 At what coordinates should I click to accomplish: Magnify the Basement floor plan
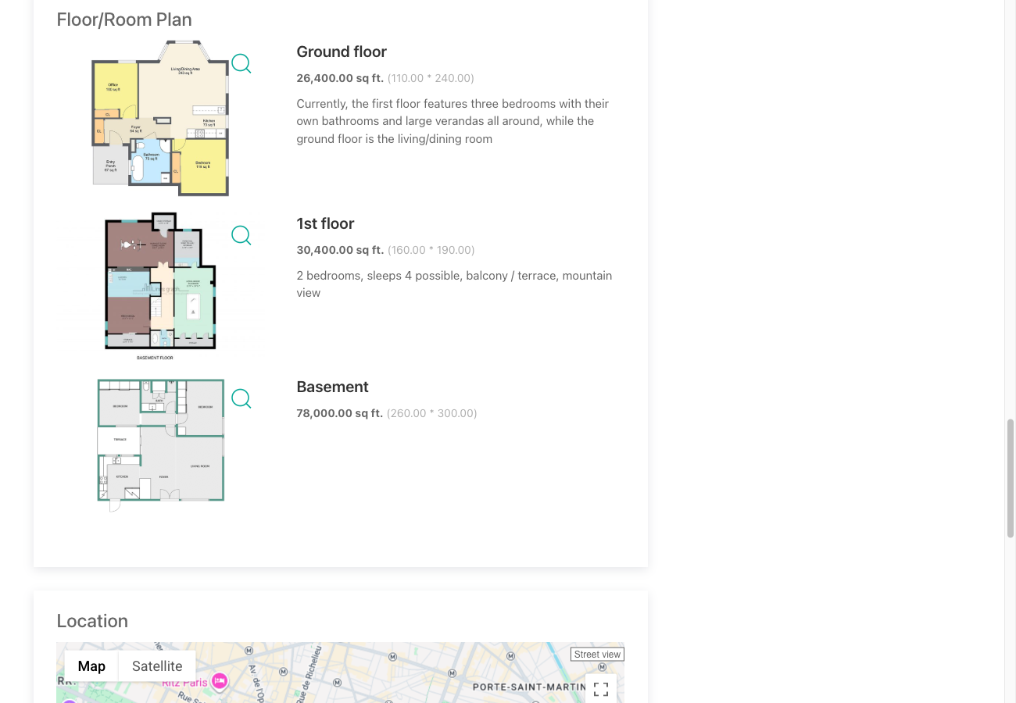pos(241,398)
